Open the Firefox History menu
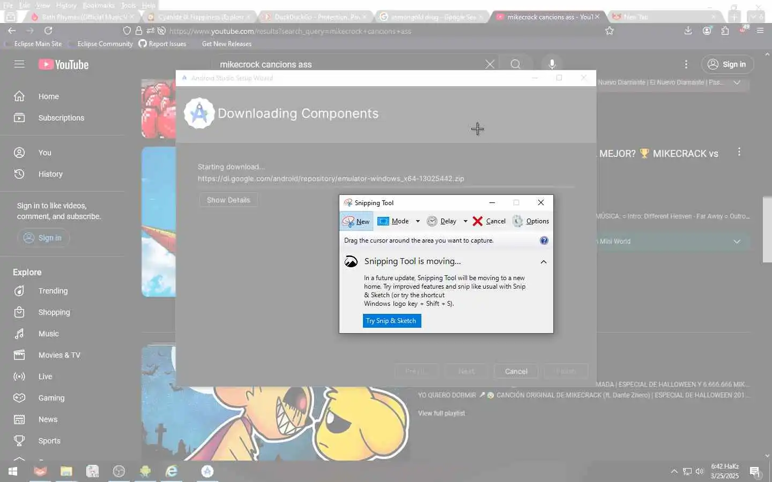772x482 pixels. (66, 5)
